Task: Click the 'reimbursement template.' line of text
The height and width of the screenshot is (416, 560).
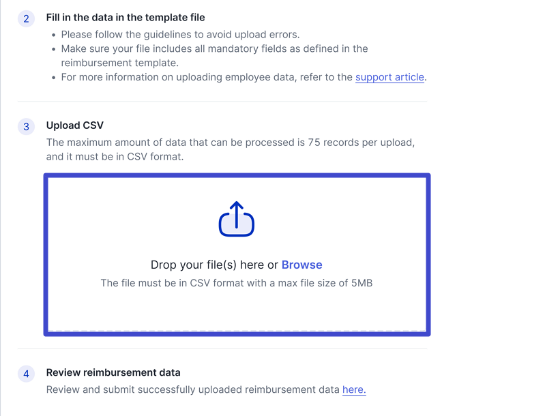Action: pos(119,63)
